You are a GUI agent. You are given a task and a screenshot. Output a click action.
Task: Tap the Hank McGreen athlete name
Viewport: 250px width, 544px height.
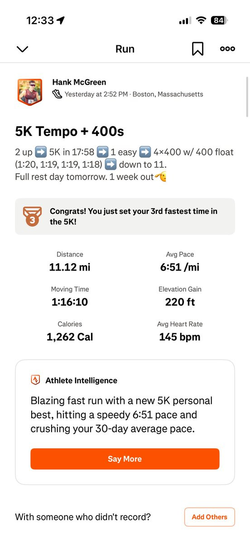point(79,82)
